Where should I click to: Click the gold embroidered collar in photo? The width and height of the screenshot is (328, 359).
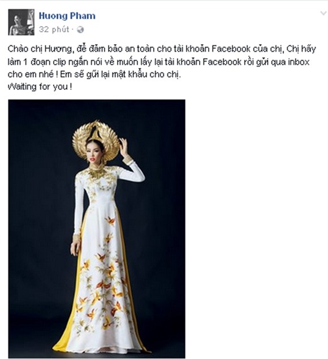pos(94,172)
